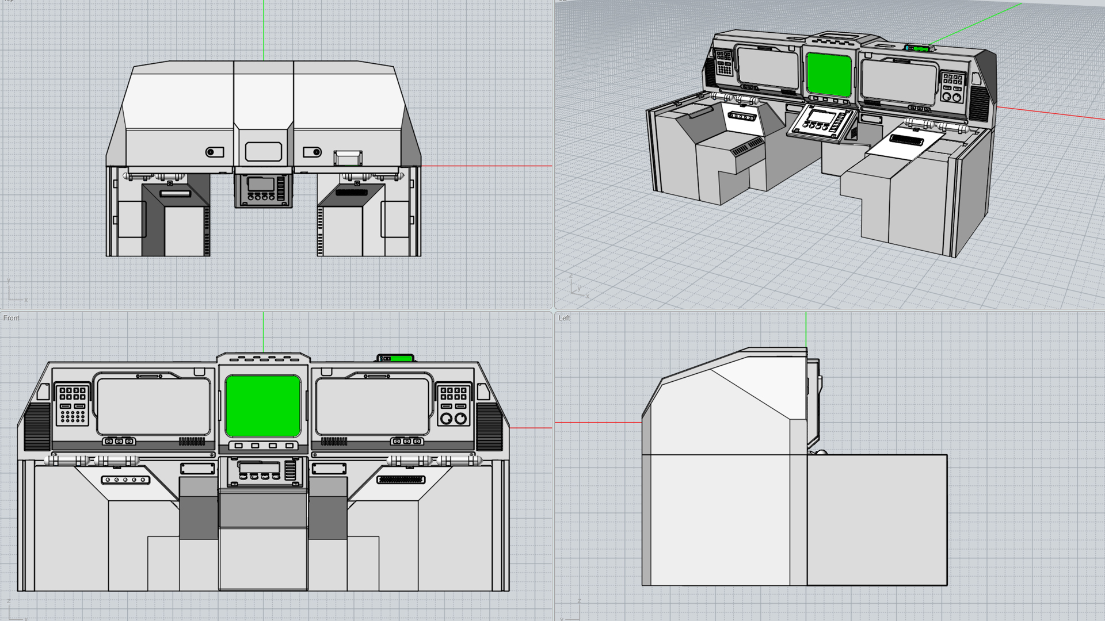Select the five-button strip in Front viewport
This screenshot has width=1105, height=621.
point(125,480)
